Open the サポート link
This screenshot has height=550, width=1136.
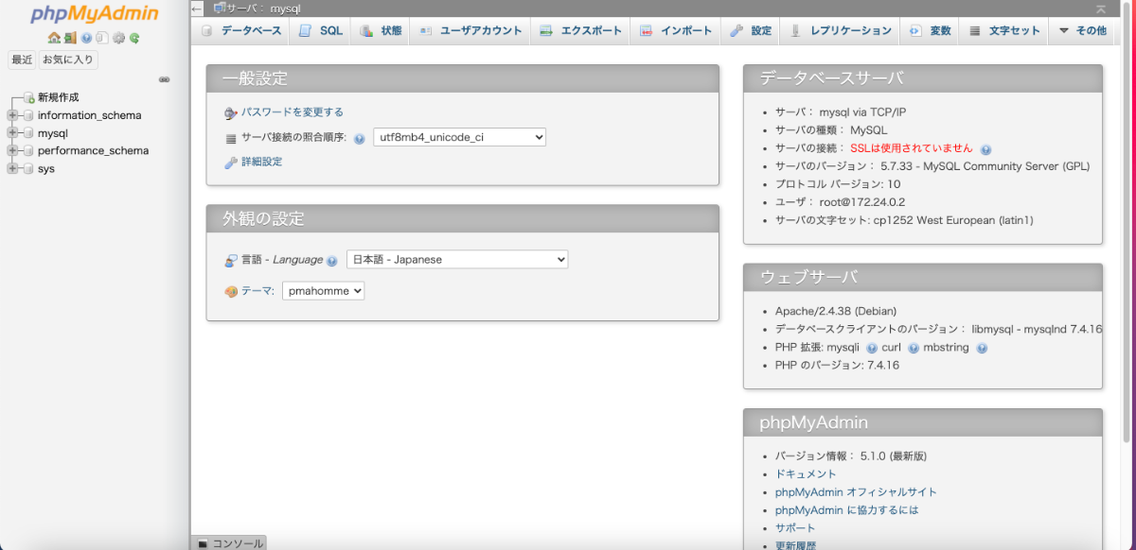[795, 527]
